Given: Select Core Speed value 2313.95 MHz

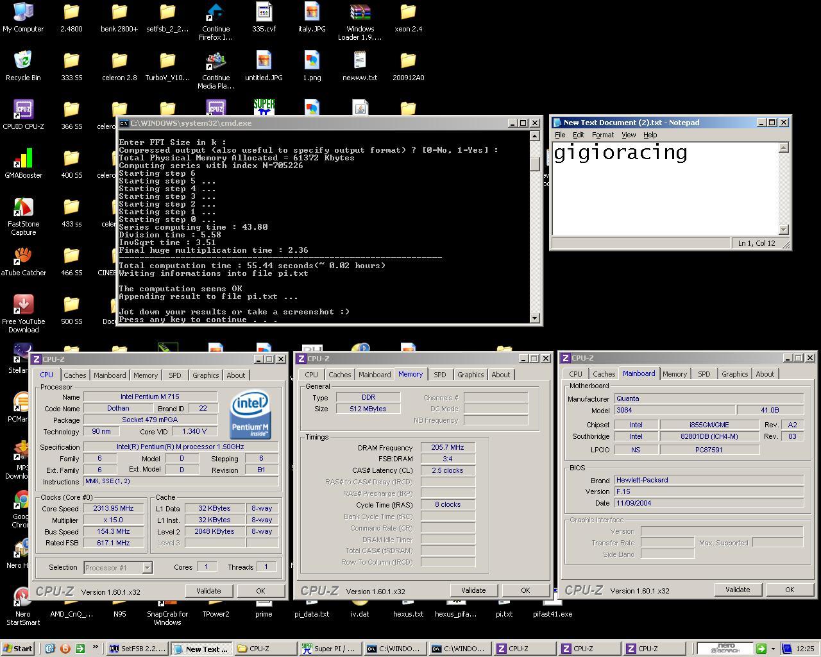Looking at the screenshot, I should [x=114, y=509].
